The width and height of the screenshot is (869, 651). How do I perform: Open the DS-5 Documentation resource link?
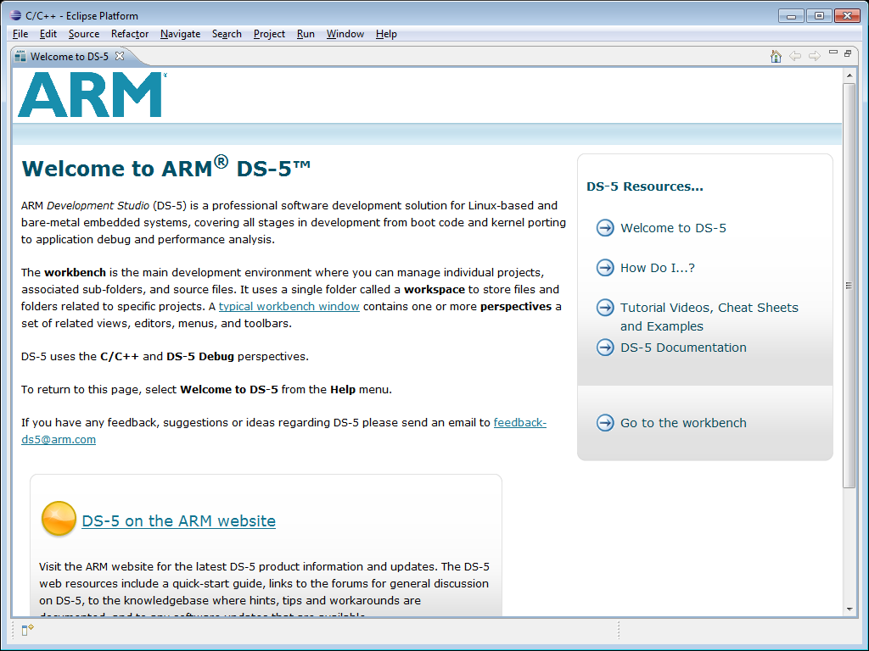pos(683,348)
